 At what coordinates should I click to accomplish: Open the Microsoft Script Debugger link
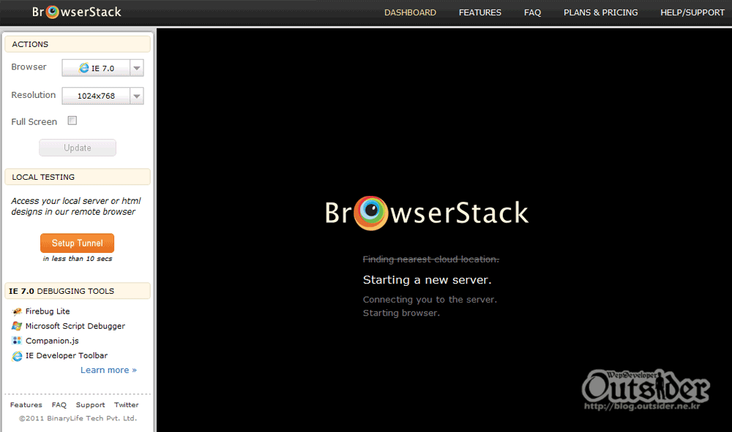pos(75,326)
